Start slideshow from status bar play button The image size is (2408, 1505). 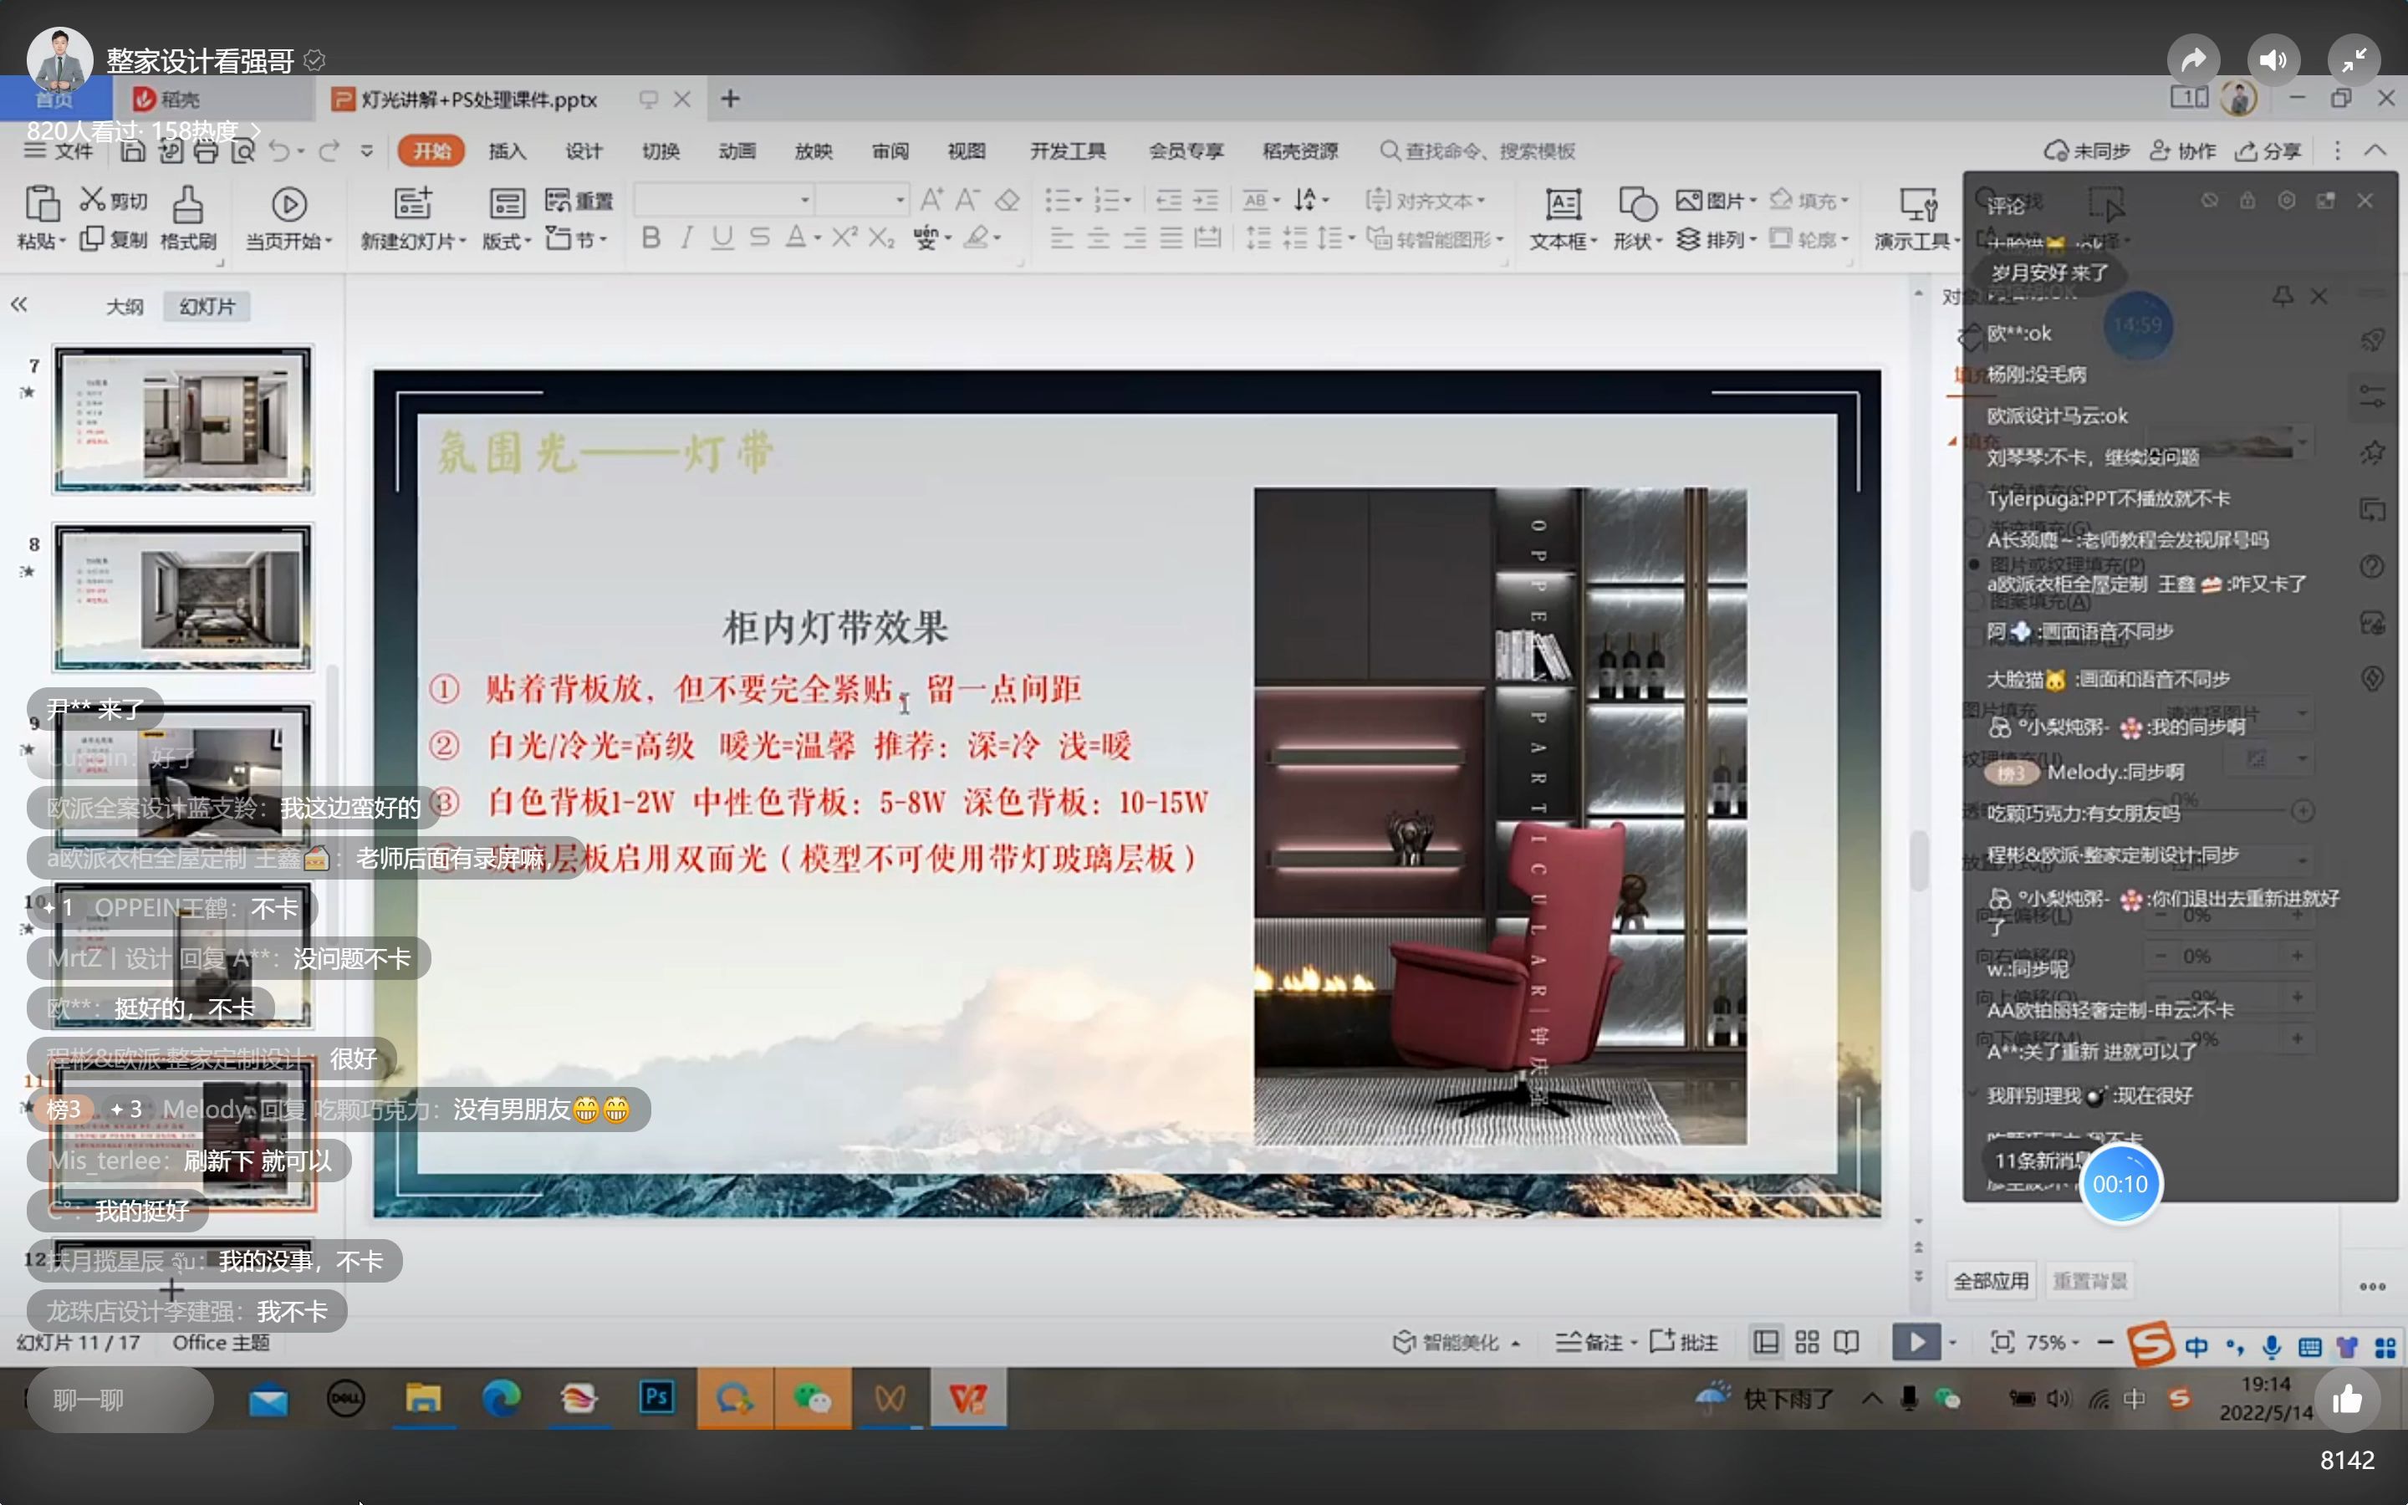click(x=1916, y=1342)
